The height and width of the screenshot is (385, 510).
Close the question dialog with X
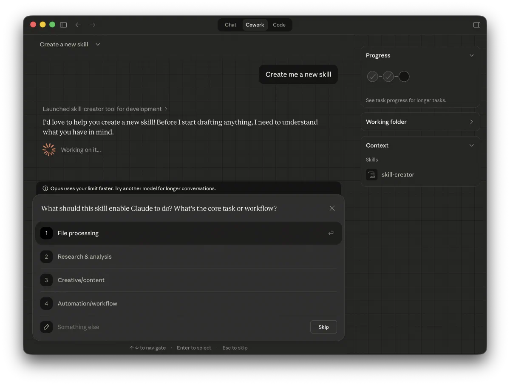click(x=332, y=208)
